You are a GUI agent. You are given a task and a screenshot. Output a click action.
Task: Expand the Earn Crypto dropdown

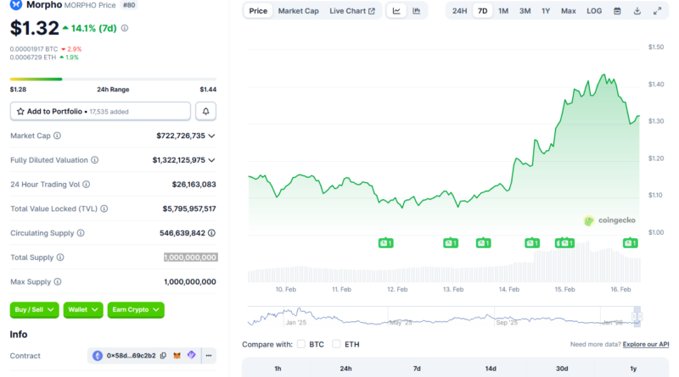pos(136,310)
